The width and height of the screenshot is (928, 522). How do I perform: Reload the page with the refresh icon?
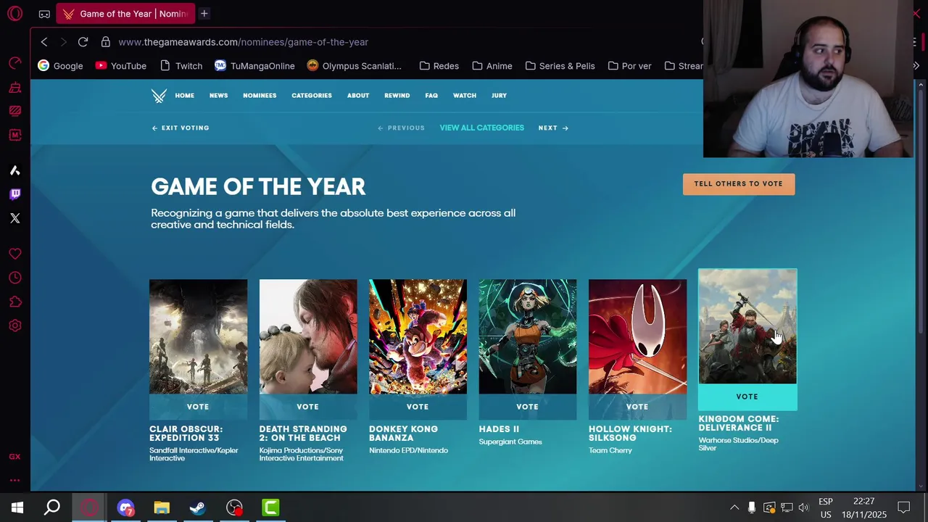83,42
